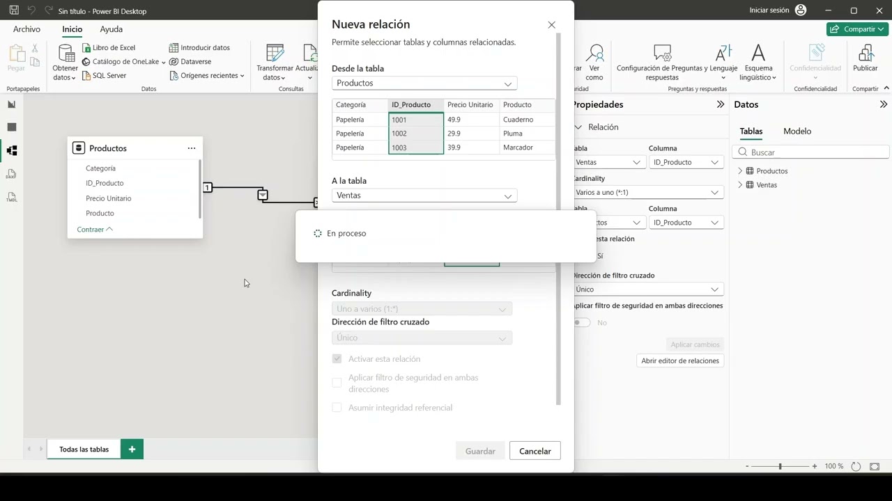Image resolution: width=892 pixels, height=501 pixels.
Task: Open Configuración de Preguntas y respuestas
Action: pyautogui.click(x=662, y=63)
